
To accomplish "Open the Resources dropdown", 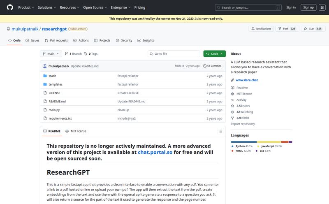I will coord(70,7).
